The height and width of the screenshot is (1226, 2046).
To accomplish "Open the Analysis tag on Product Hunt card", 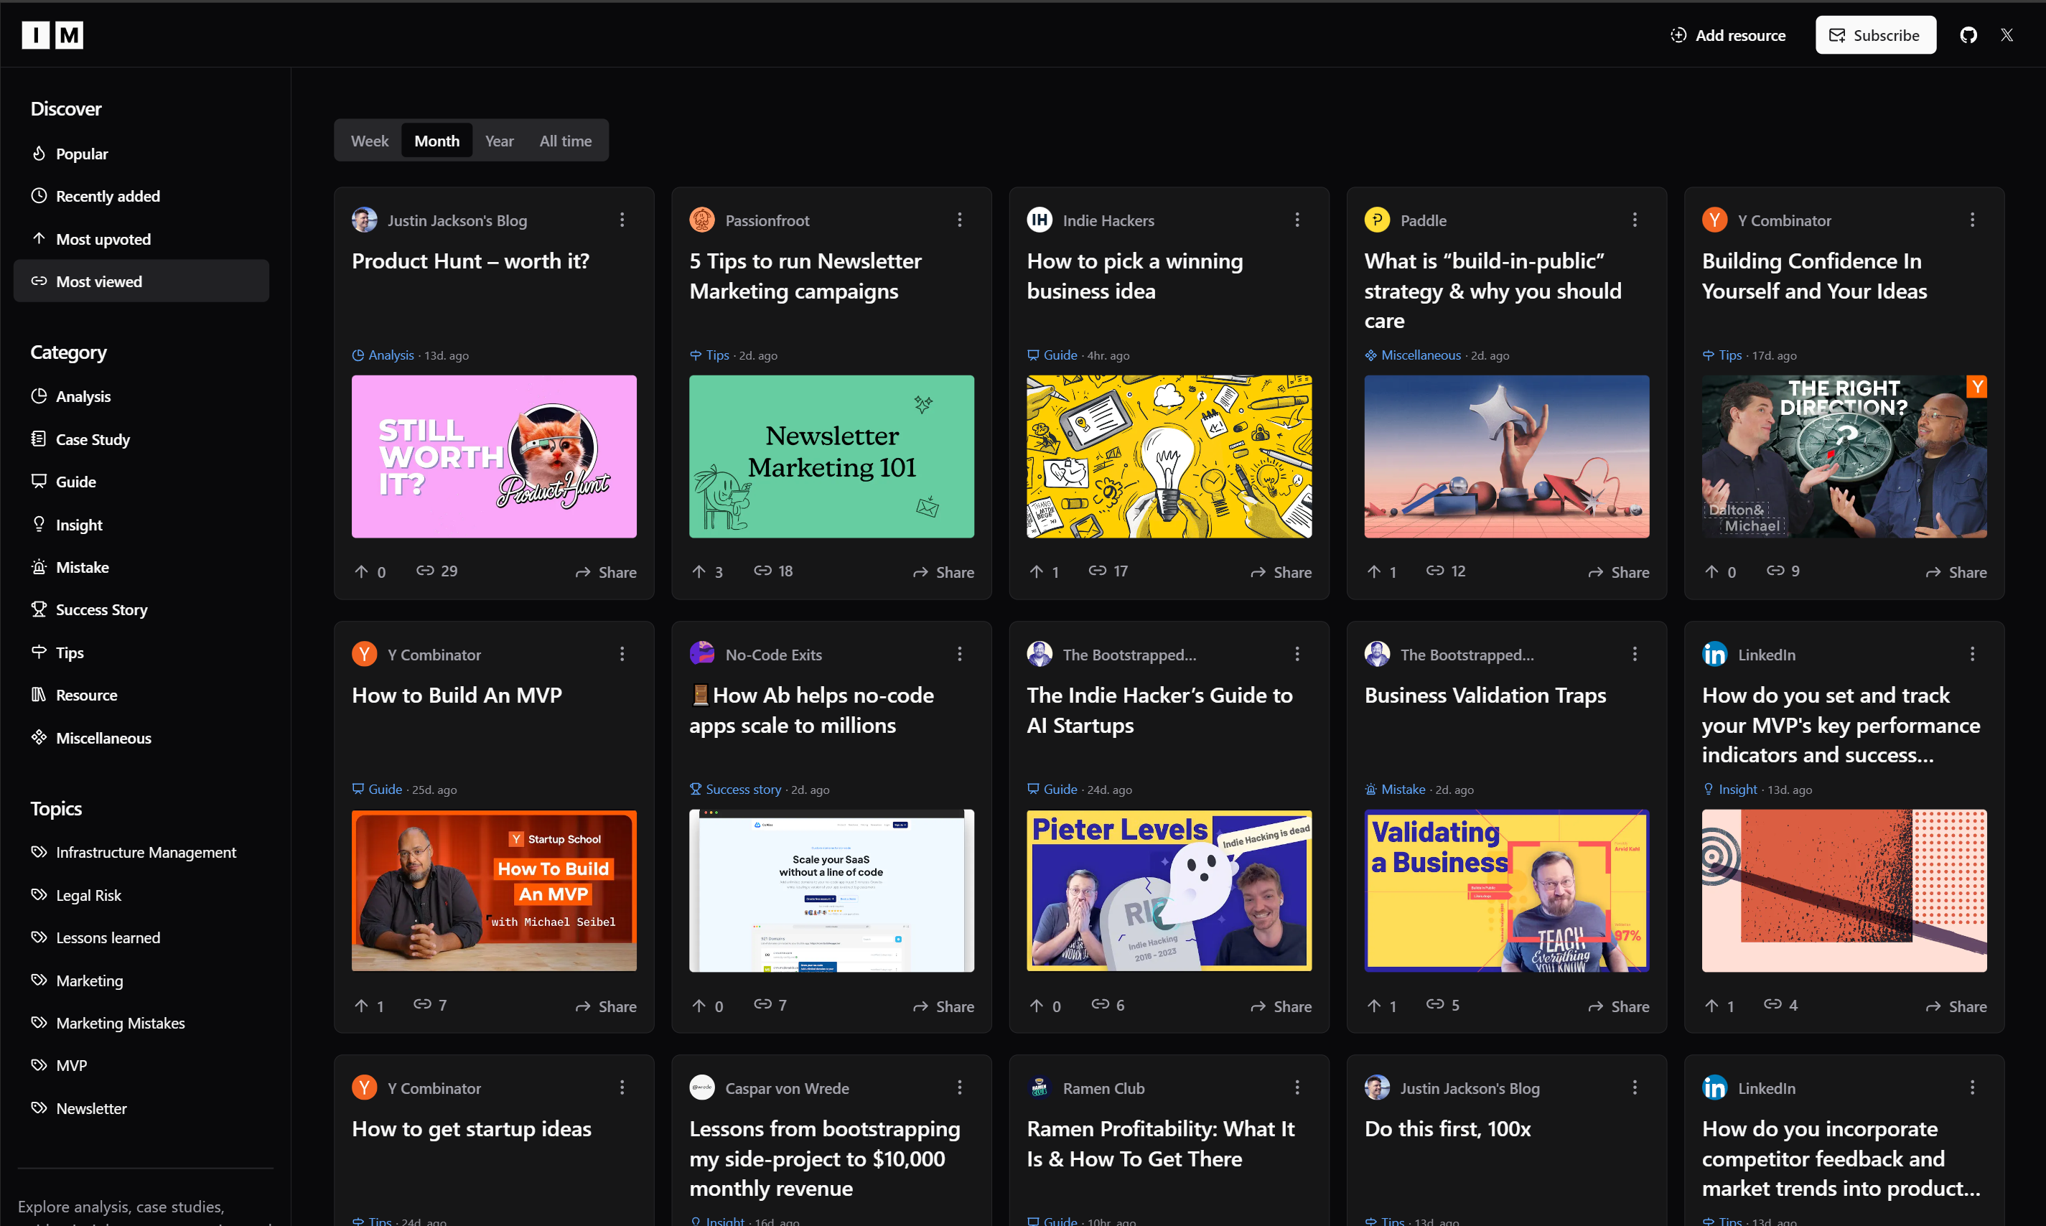I will [x=383, y=355].
